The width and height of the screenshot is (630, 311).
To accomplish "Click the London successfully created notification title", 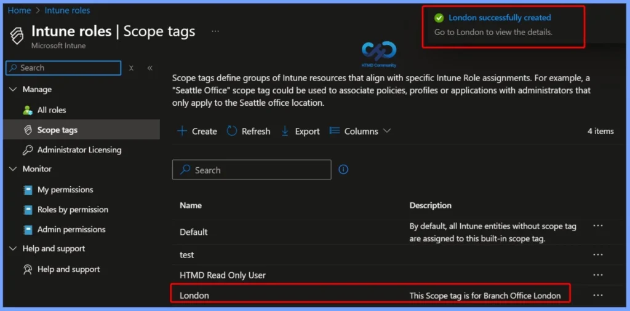I will click(x=500, y=18).
